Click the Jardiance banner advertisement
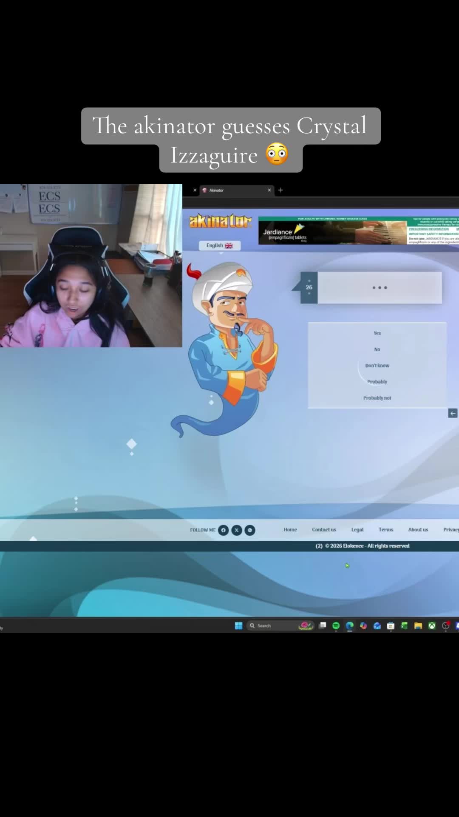Image resolution: width=459 pixels, height=817 pixels. [x=359, y=231]
